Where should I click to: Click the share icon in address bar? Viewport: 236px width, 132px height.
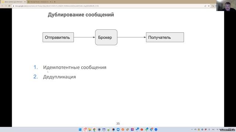205,6
